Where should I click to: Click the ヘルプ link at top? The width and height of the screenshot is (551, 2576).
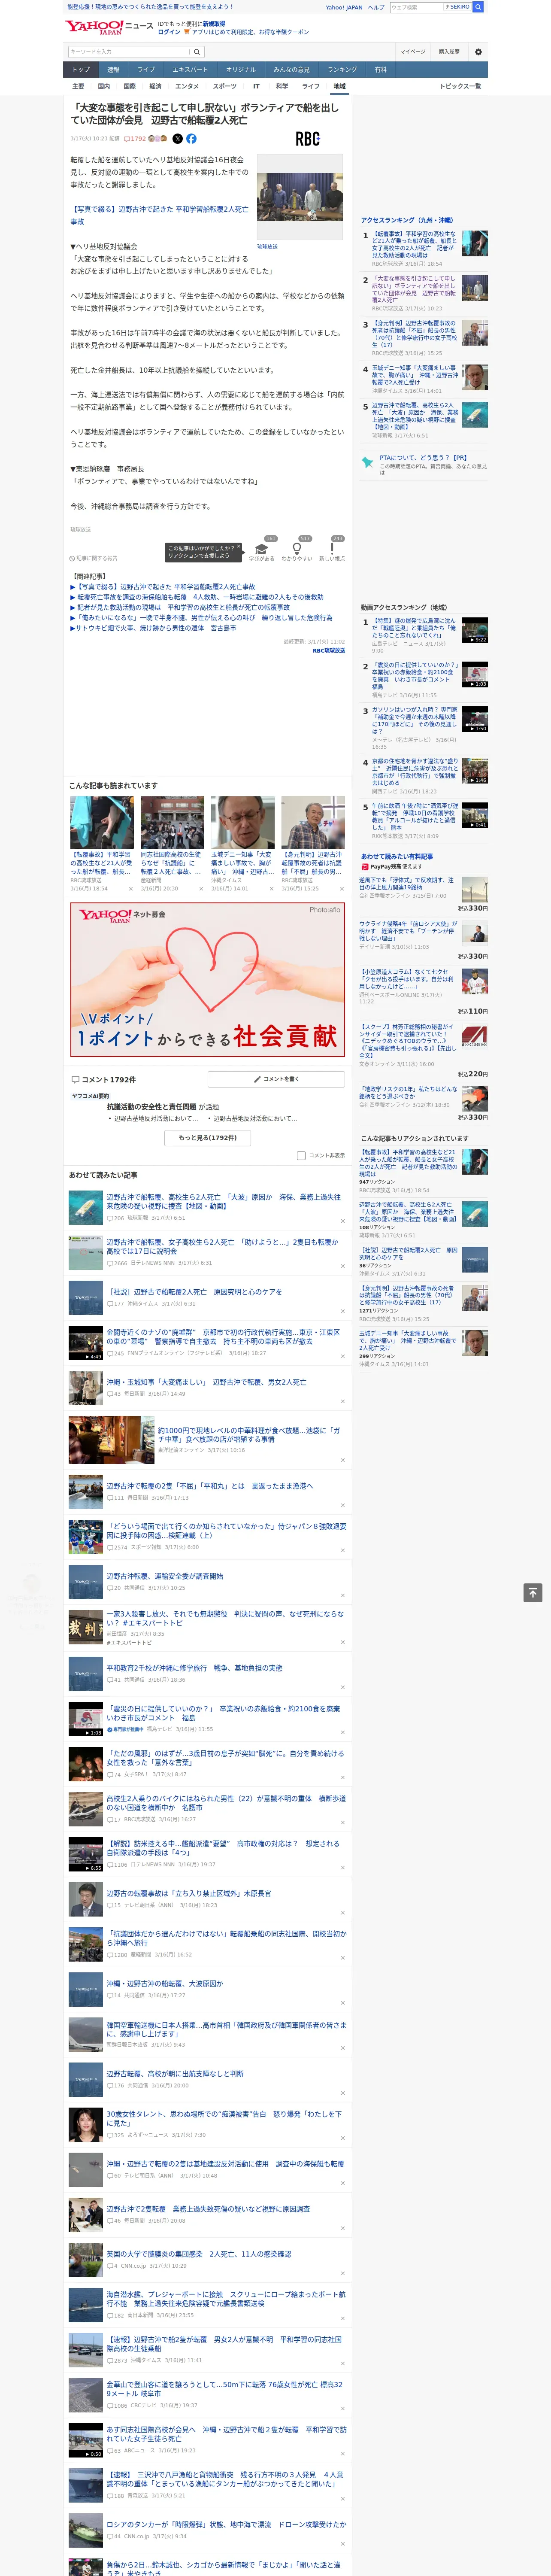click(376, 7)
